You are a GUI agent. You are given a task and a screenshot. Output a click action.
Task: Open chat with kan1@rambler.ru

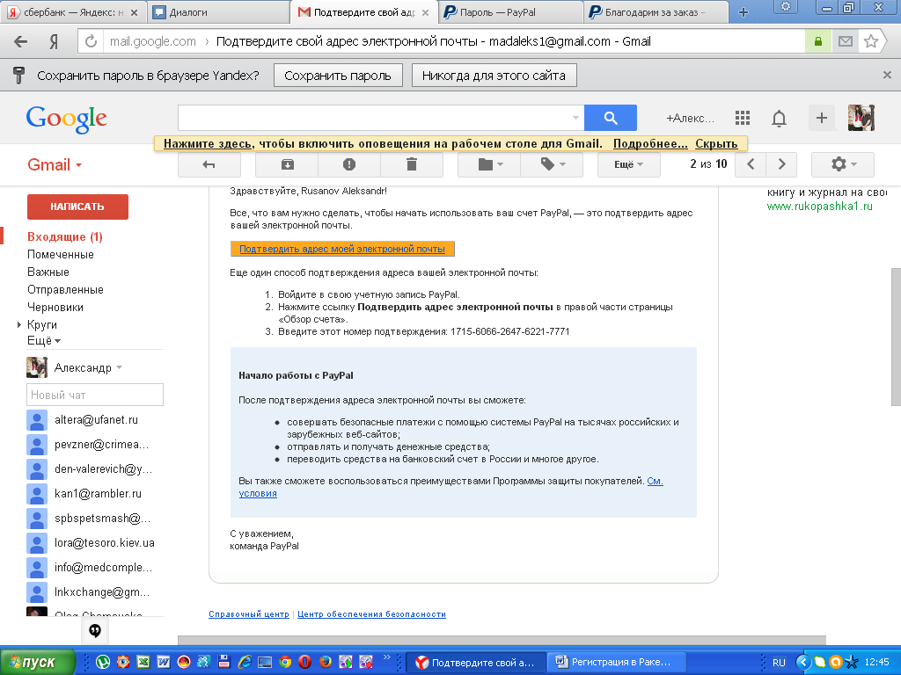coord(95,494)
